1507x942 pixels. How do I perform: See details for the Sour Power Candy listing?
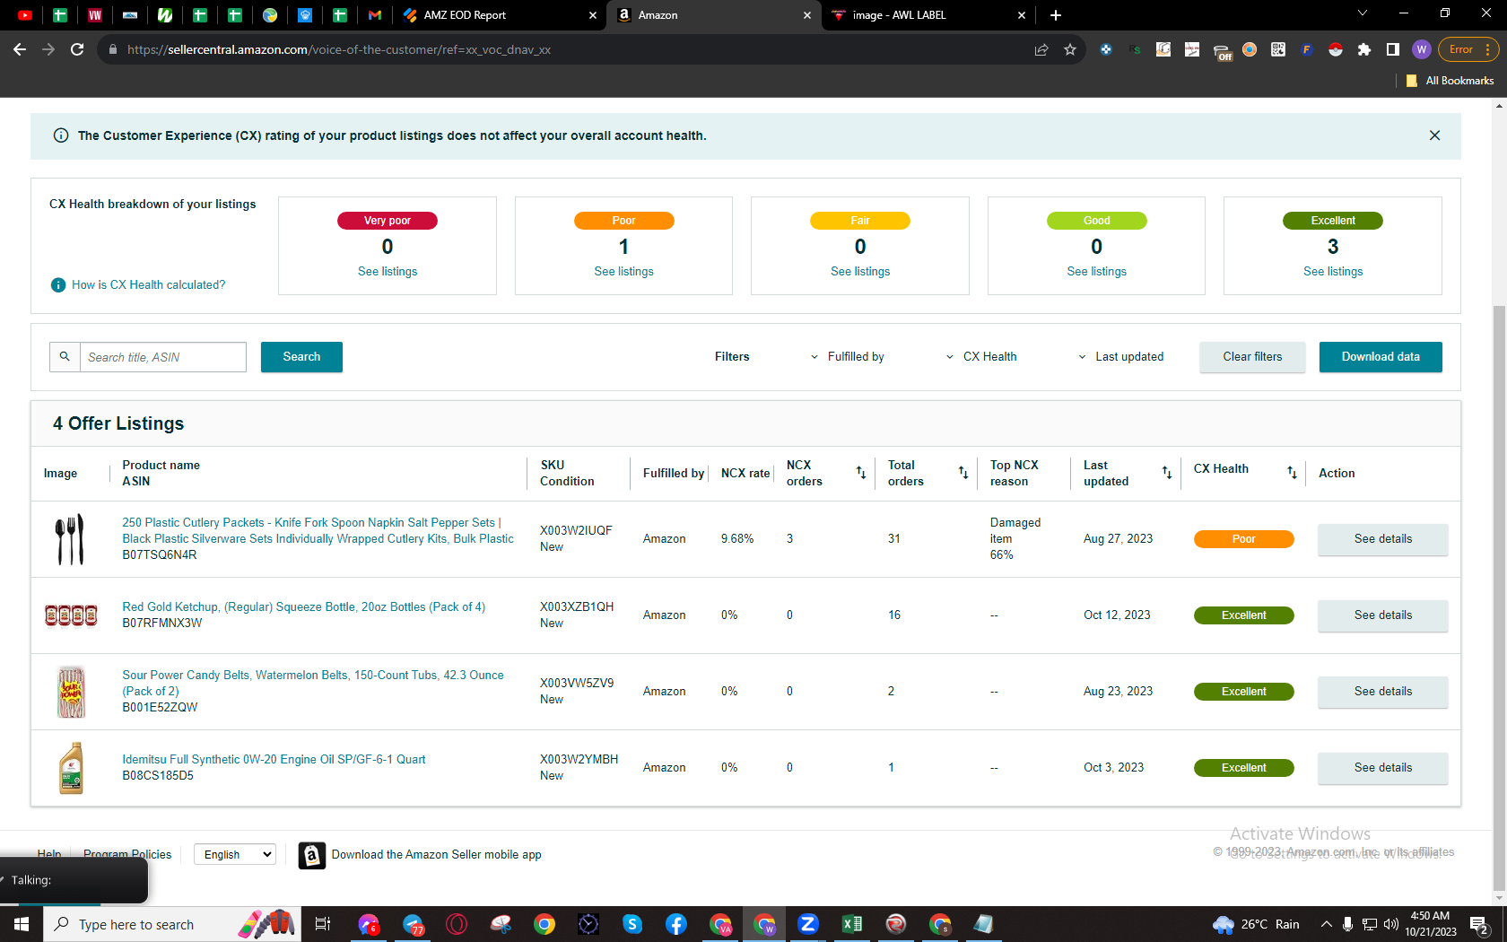pyautogui.click(x=1382, y=692)
